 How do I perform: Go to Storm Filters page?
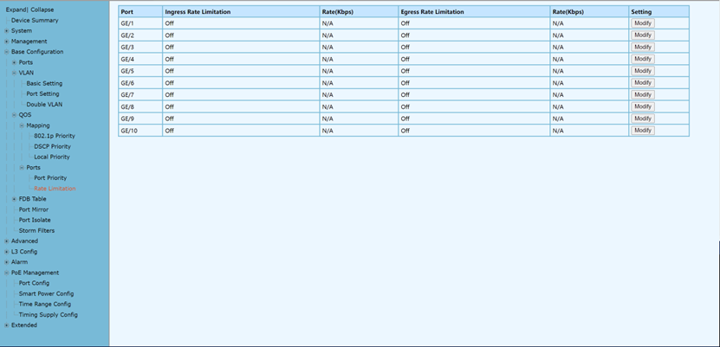tap(36, 230)
